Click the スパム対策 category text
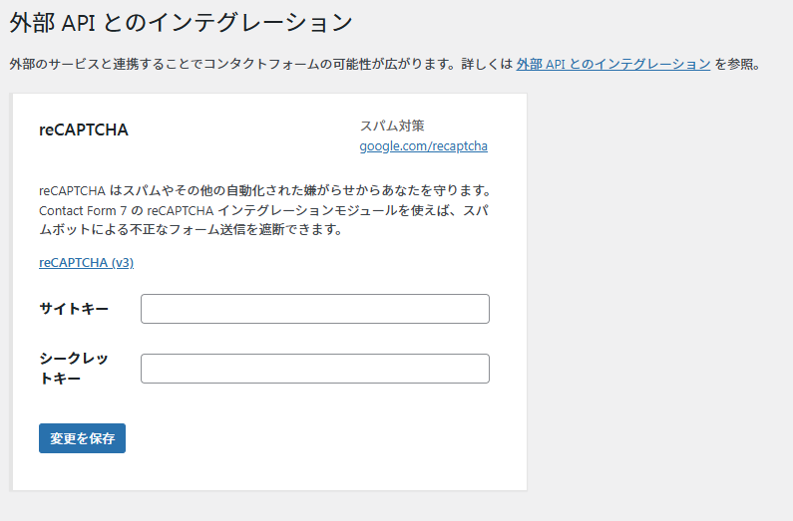 click(x=392, y=126)
